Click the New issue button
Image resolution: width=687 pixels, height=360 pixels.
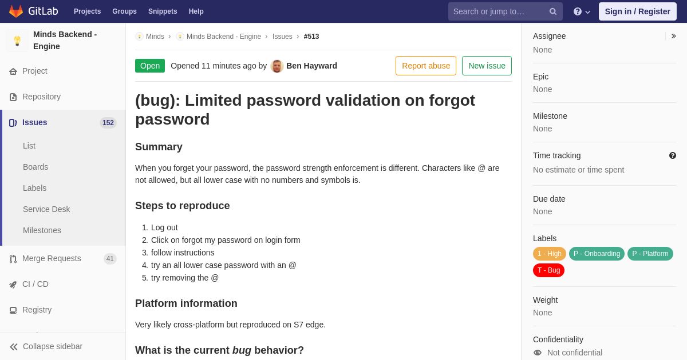487,66
